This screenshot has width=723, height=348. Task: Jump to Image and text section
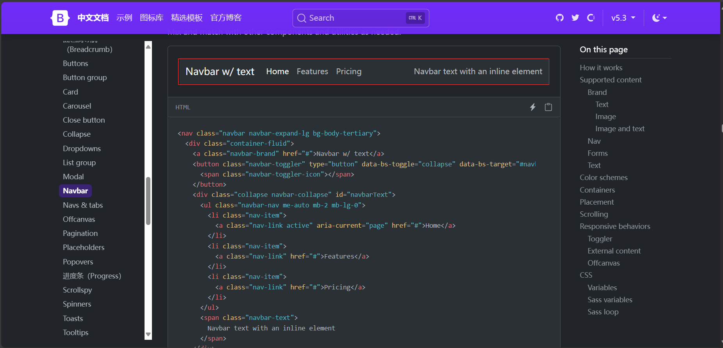click(x=620, y=128)
